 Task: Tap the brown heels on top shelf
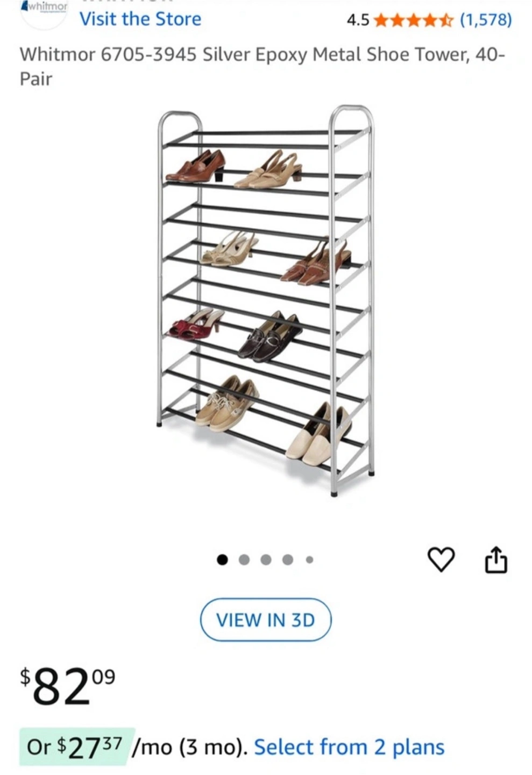coord(196,166)
